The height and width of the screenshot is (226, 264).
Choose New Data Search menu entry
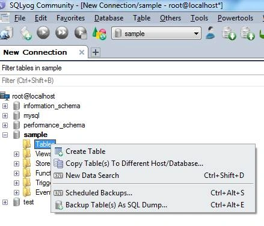click(153, 176)
